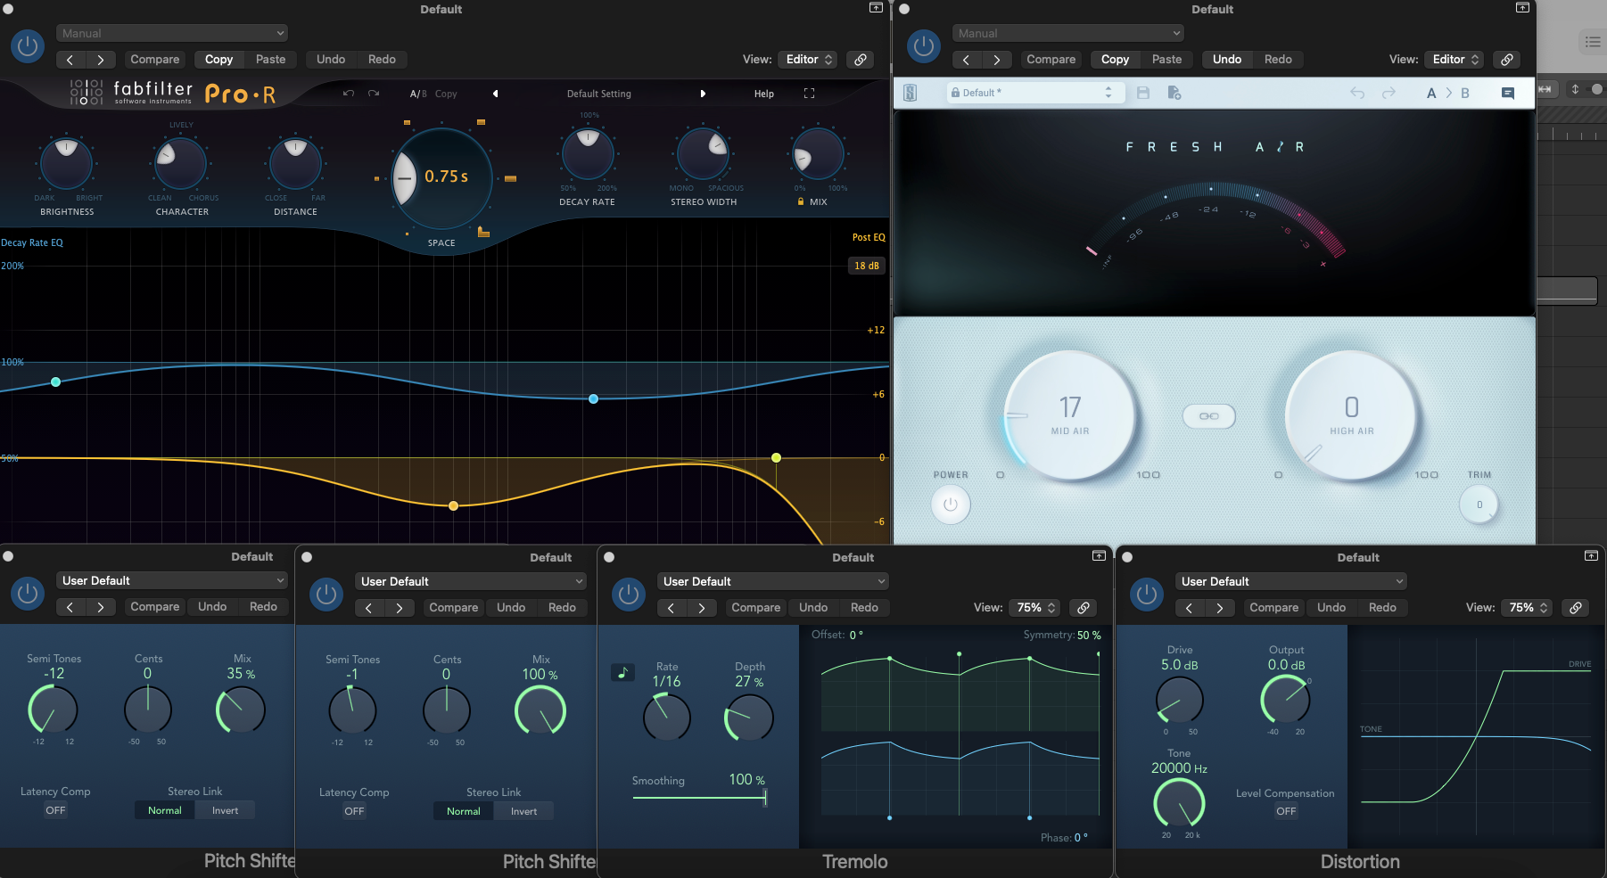Click Tremolo tempo sync note icon
The height and width of the screenshot is (878, 1607).
(622, 673)
